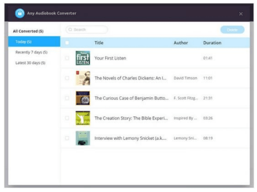The width and height of the screenshot is (257, 192).
Task: Select 'The Novels of Charles Dickens: An I...' title
Action: [x=130, y=78]
